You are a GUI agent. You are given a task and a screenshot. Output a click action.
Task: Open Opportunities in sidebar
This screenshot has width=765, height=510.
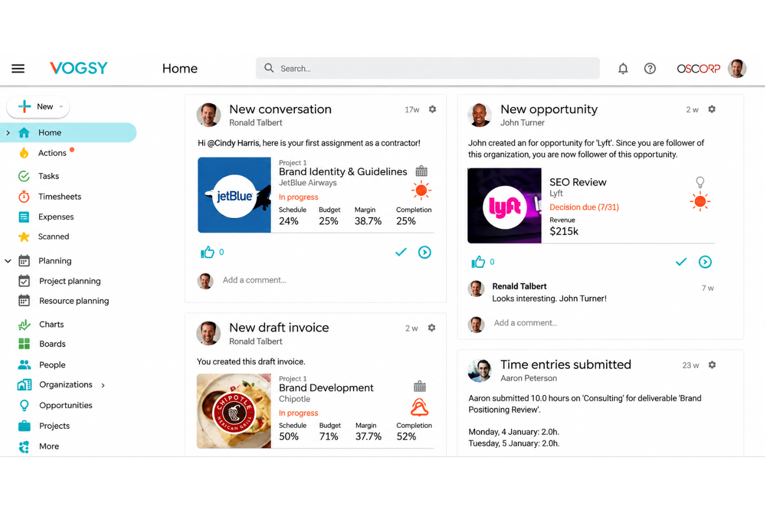click(x=66, y=406)
